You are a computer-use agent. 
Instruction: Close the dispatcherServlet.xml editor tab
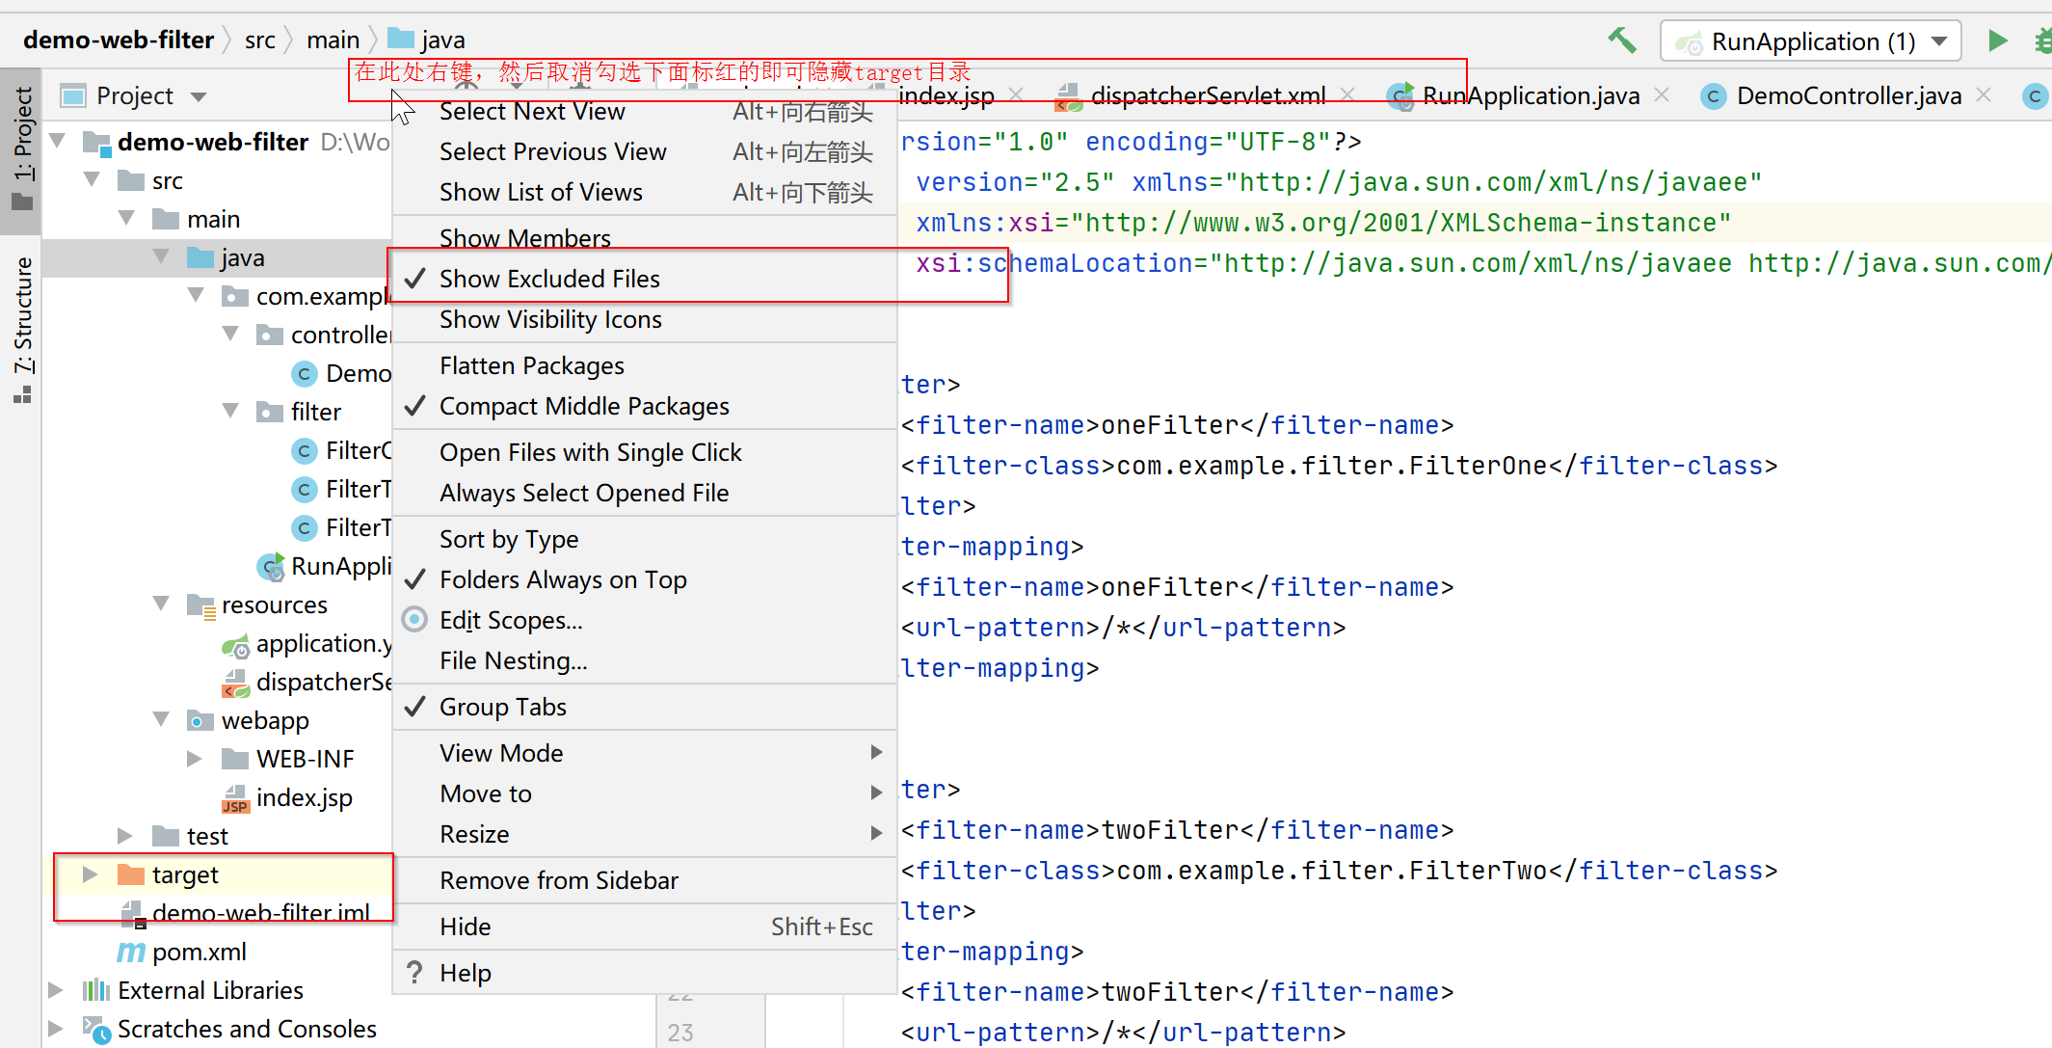click(1347, 94)
